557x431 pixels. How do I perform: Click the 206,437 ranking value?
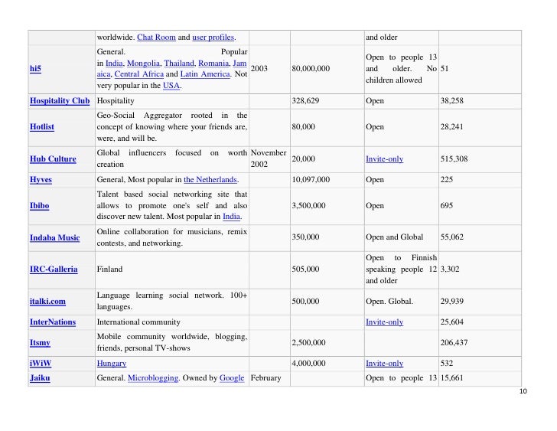tap(454, 342)
